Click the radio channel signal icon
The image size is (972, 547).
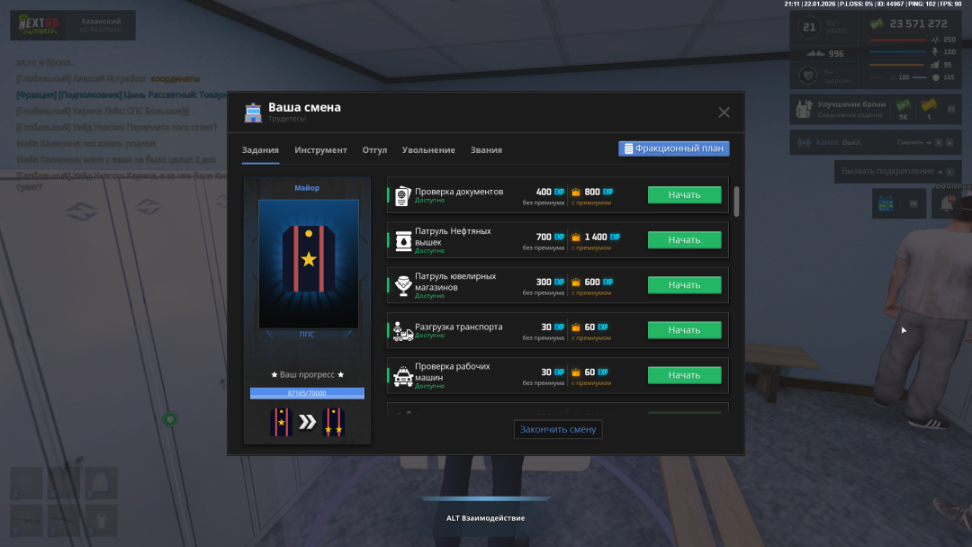pos(804,142)
